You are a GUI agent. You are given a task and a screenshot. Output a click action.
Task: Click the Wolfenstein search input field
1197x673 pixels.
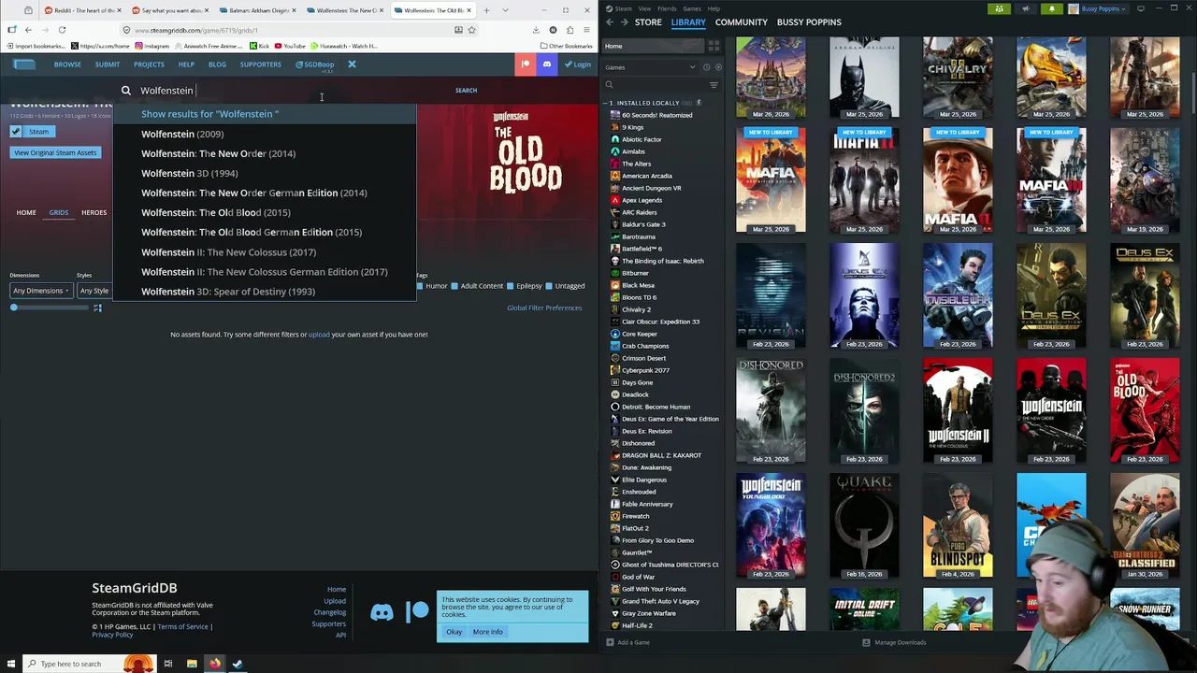(x=290, y=91)
